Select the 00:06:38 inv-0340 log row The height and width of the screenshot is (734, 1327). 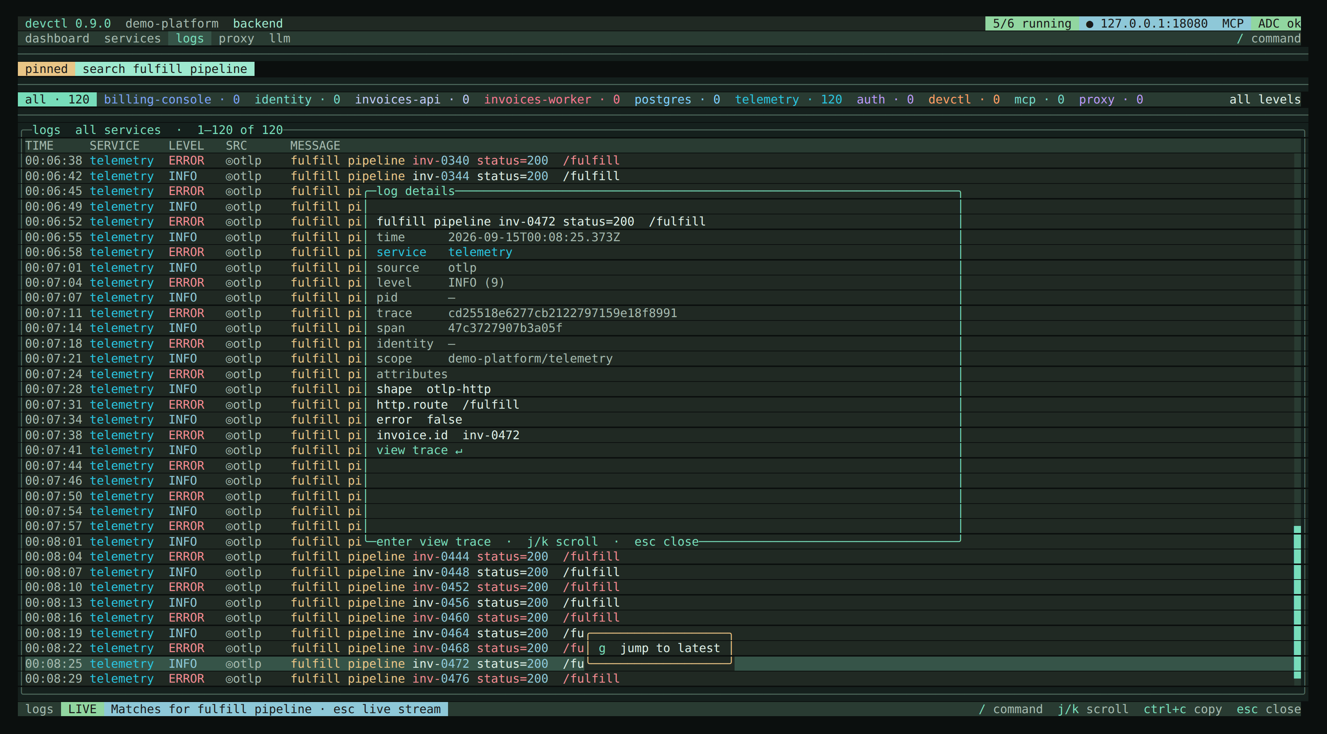[659, 161]
